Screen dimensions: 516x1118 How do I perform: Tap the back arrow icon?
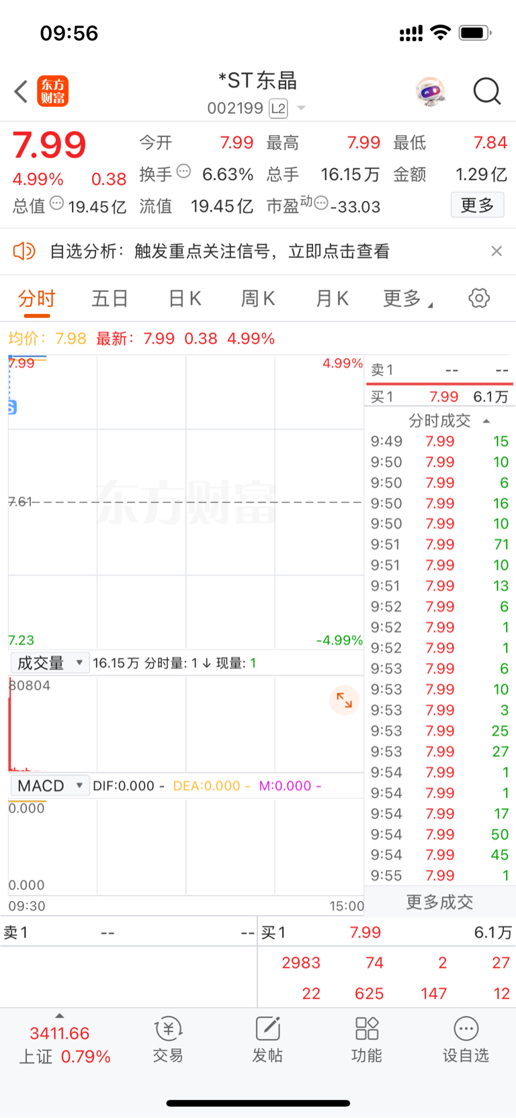coord(21,91)
